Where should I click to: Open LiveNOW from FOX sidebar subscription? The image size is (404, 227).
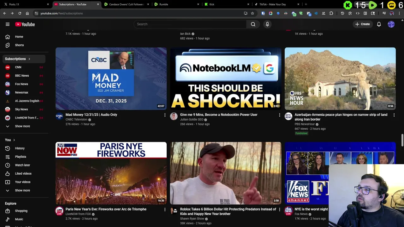click(25, 118)
